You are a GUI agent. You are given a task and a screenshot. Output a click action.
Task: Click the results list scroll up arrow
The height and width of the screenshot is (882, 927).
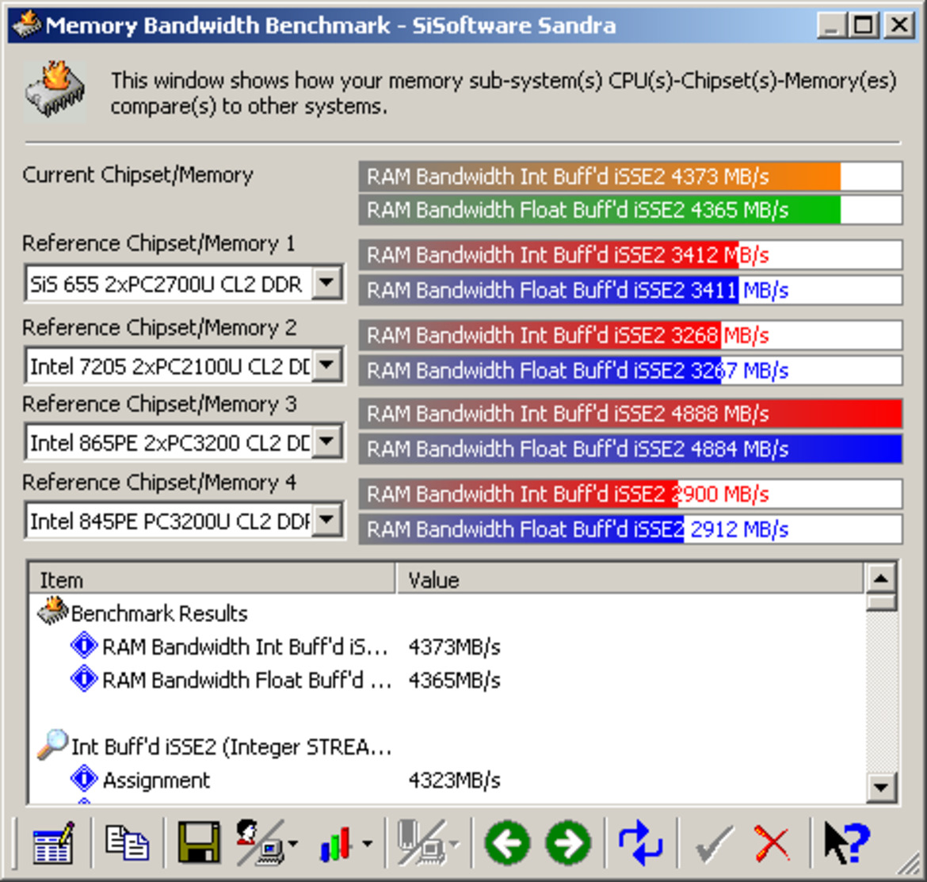coord(881,578)
